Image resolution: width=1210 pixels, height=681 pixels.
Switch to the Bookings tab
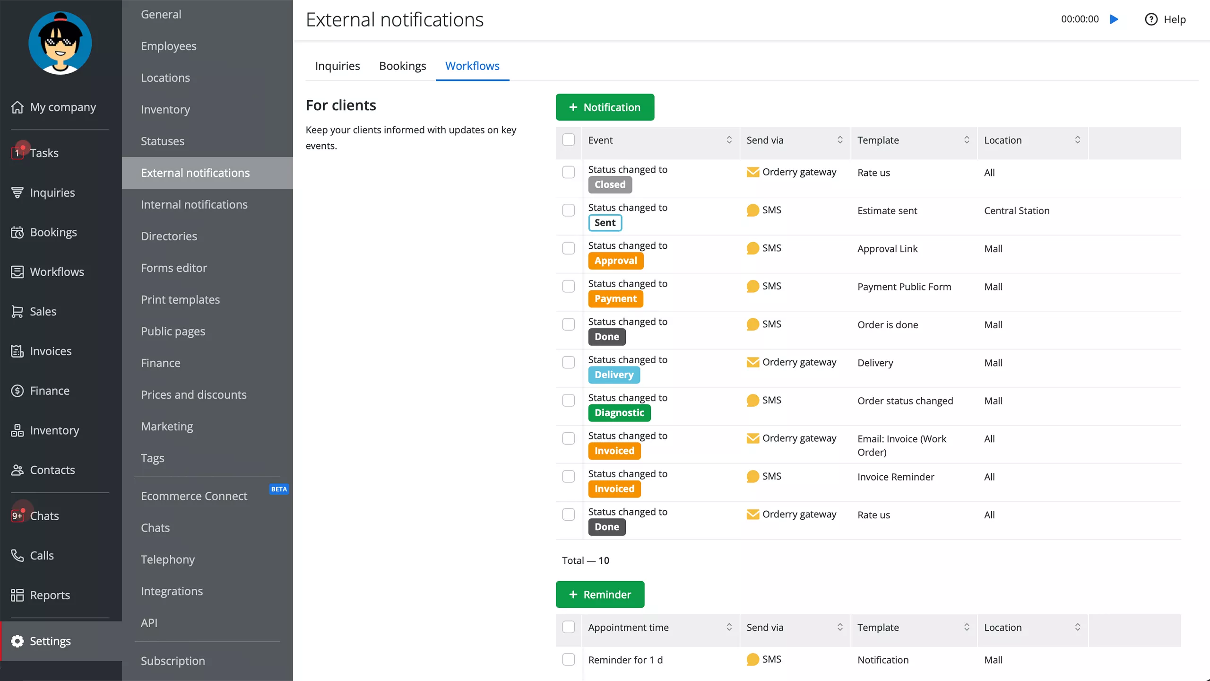402,66
